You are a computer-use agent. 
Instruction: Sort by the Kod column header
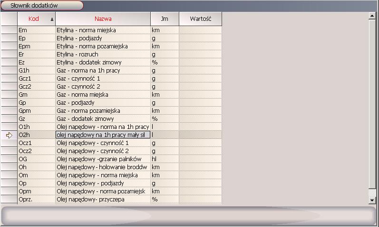pos(36,19)
